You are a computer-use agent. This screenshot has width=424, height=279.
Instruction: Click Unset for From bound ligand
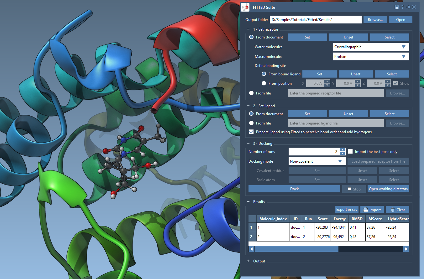tap(356, 74)
